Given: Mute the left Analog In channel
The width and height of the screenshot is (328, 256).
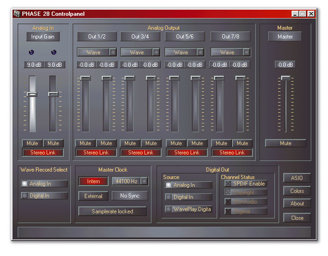Looking at the screenshot, I should 32,143.
